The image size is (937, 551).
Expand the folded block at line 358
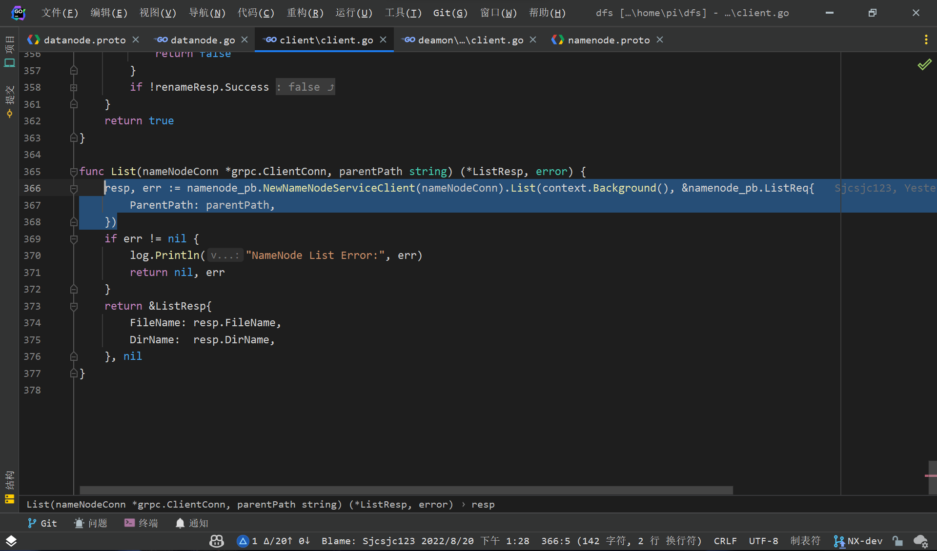coord(74,88)
